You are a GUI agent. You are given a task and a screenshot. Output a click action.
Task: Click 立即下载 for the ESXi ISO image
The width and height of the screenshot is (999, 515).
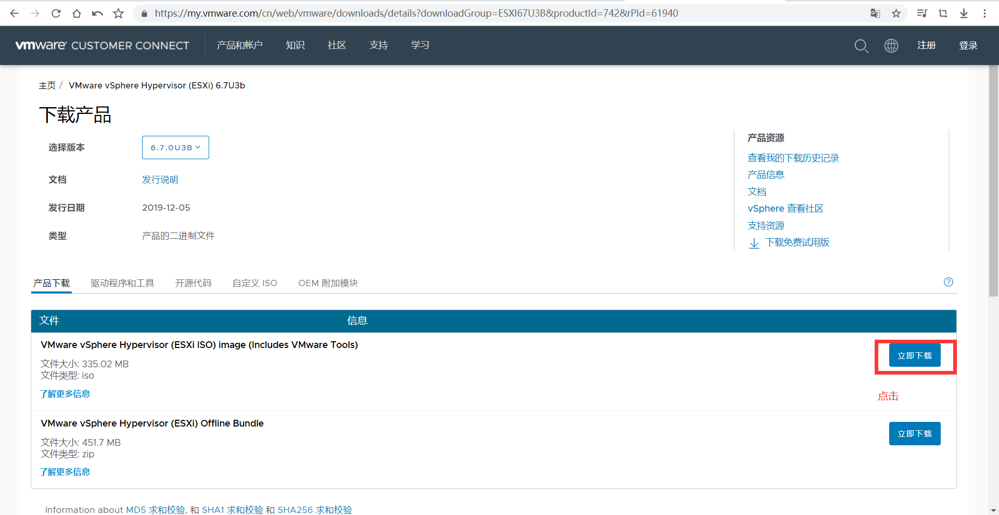[x=915, y=355]
